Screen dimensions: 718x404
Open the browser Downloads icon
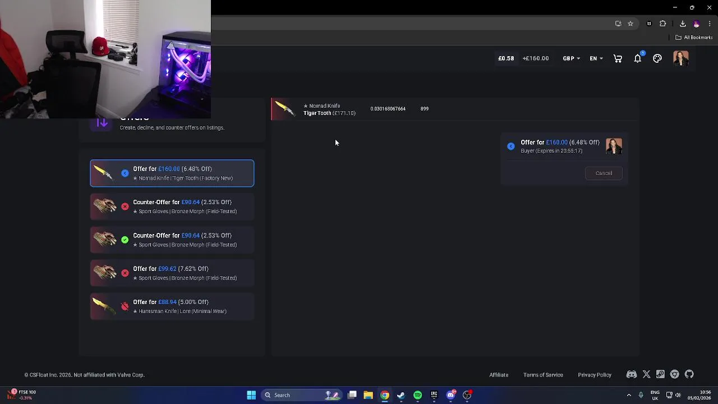coord(683,24)
